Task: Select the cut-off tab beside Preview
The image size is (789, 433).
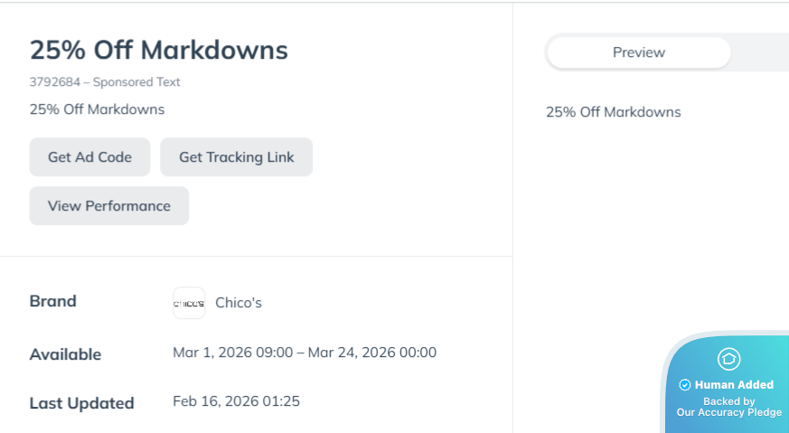Action: (x=761, y=52)
